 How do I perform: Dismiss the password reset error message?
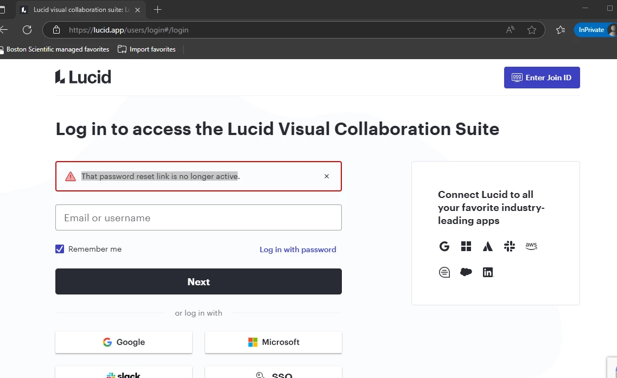pyautogui.click(x=327, y=176)
